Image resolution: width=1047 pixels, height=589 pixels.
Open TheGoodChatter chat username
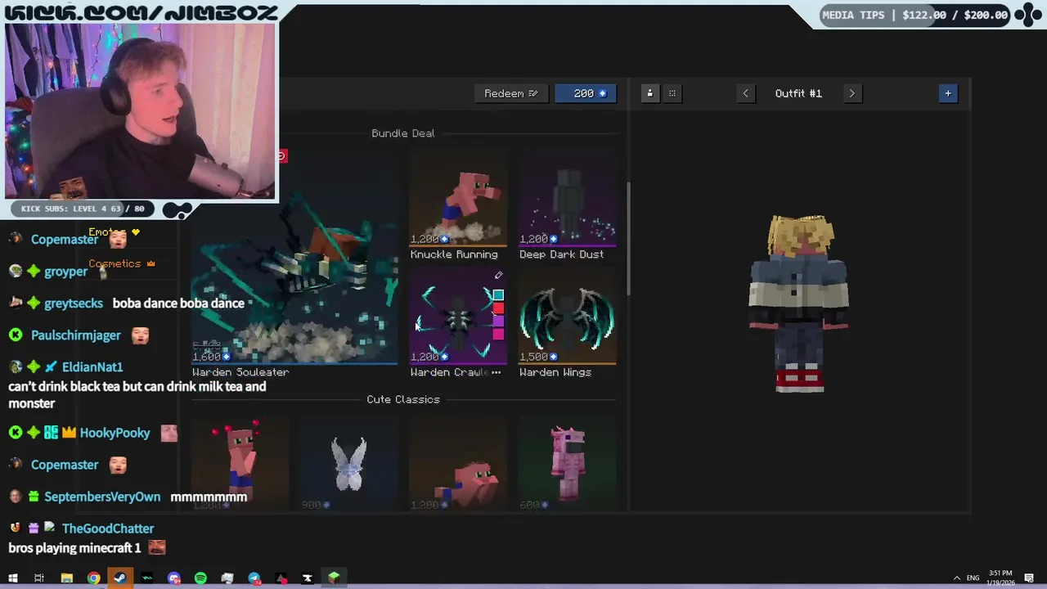(x=108, y=528)
